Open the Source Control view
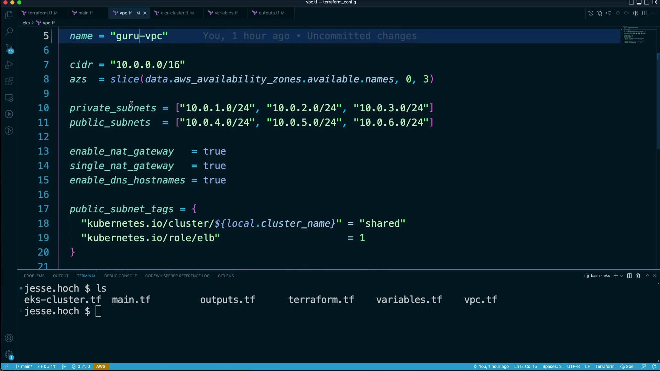Viewport: 660px width, 371px height. click(9, 48)
